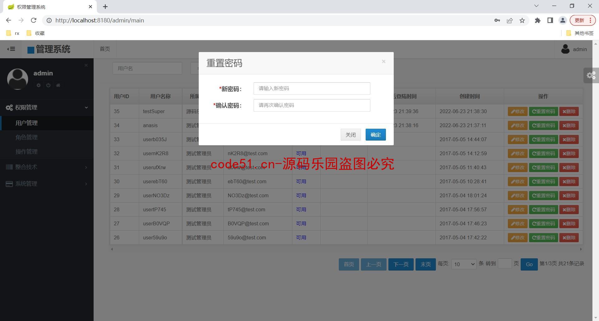Open the per-page dropdown showing 10
The width and height of the screenshot is (599, 321).
464,264
